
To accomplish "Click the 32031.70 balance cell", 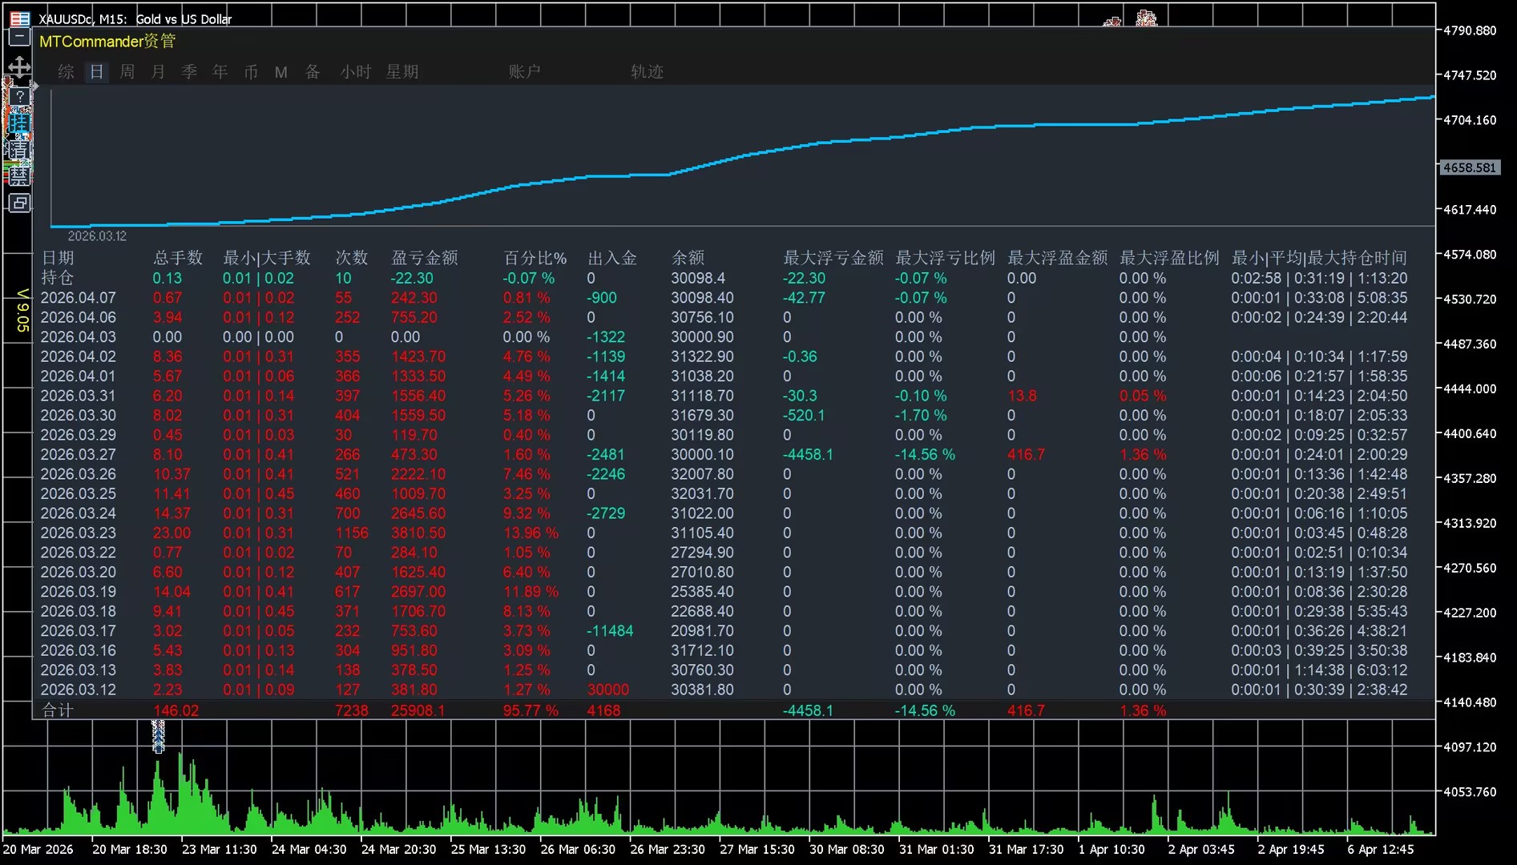I will click(x=703, y=494).
